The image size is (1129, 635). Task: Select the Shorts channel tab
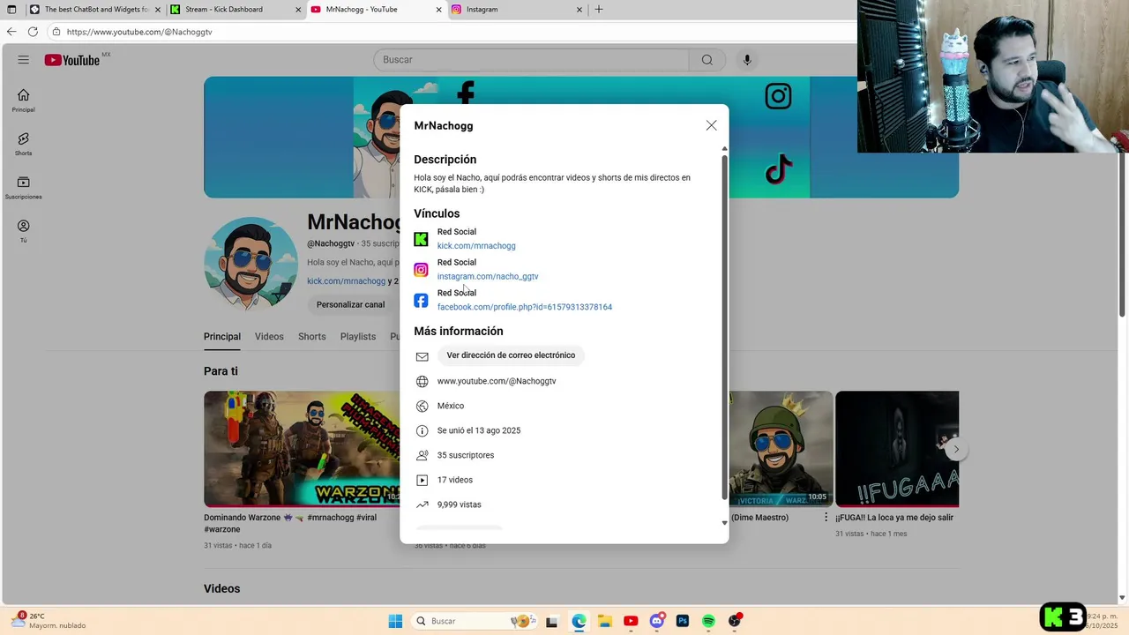click(312, 337)
